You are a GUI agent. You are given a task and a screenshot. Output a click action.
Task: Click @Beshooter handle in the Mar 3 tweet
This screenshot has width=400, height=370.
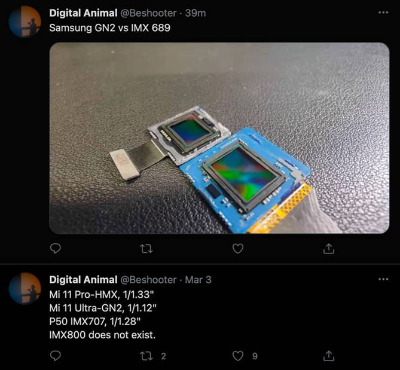tap(149, 280)
